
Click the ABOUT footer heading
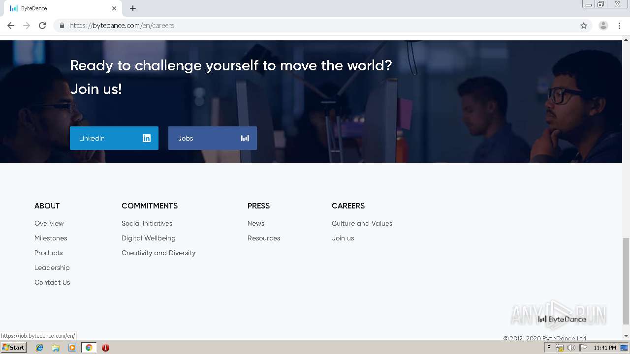pos(47,206)
